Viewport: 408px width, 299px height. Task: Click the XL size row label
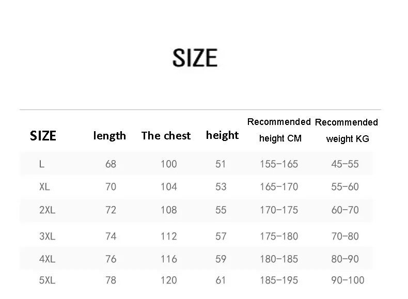[44, 187]
